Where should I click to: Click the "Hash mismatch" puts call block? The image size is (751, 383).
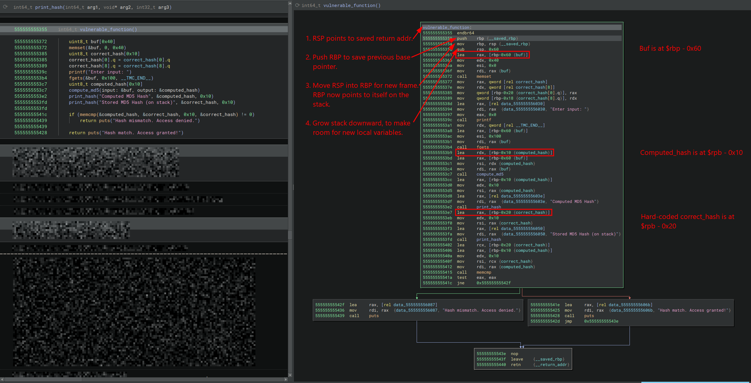[x=374, y=316]
